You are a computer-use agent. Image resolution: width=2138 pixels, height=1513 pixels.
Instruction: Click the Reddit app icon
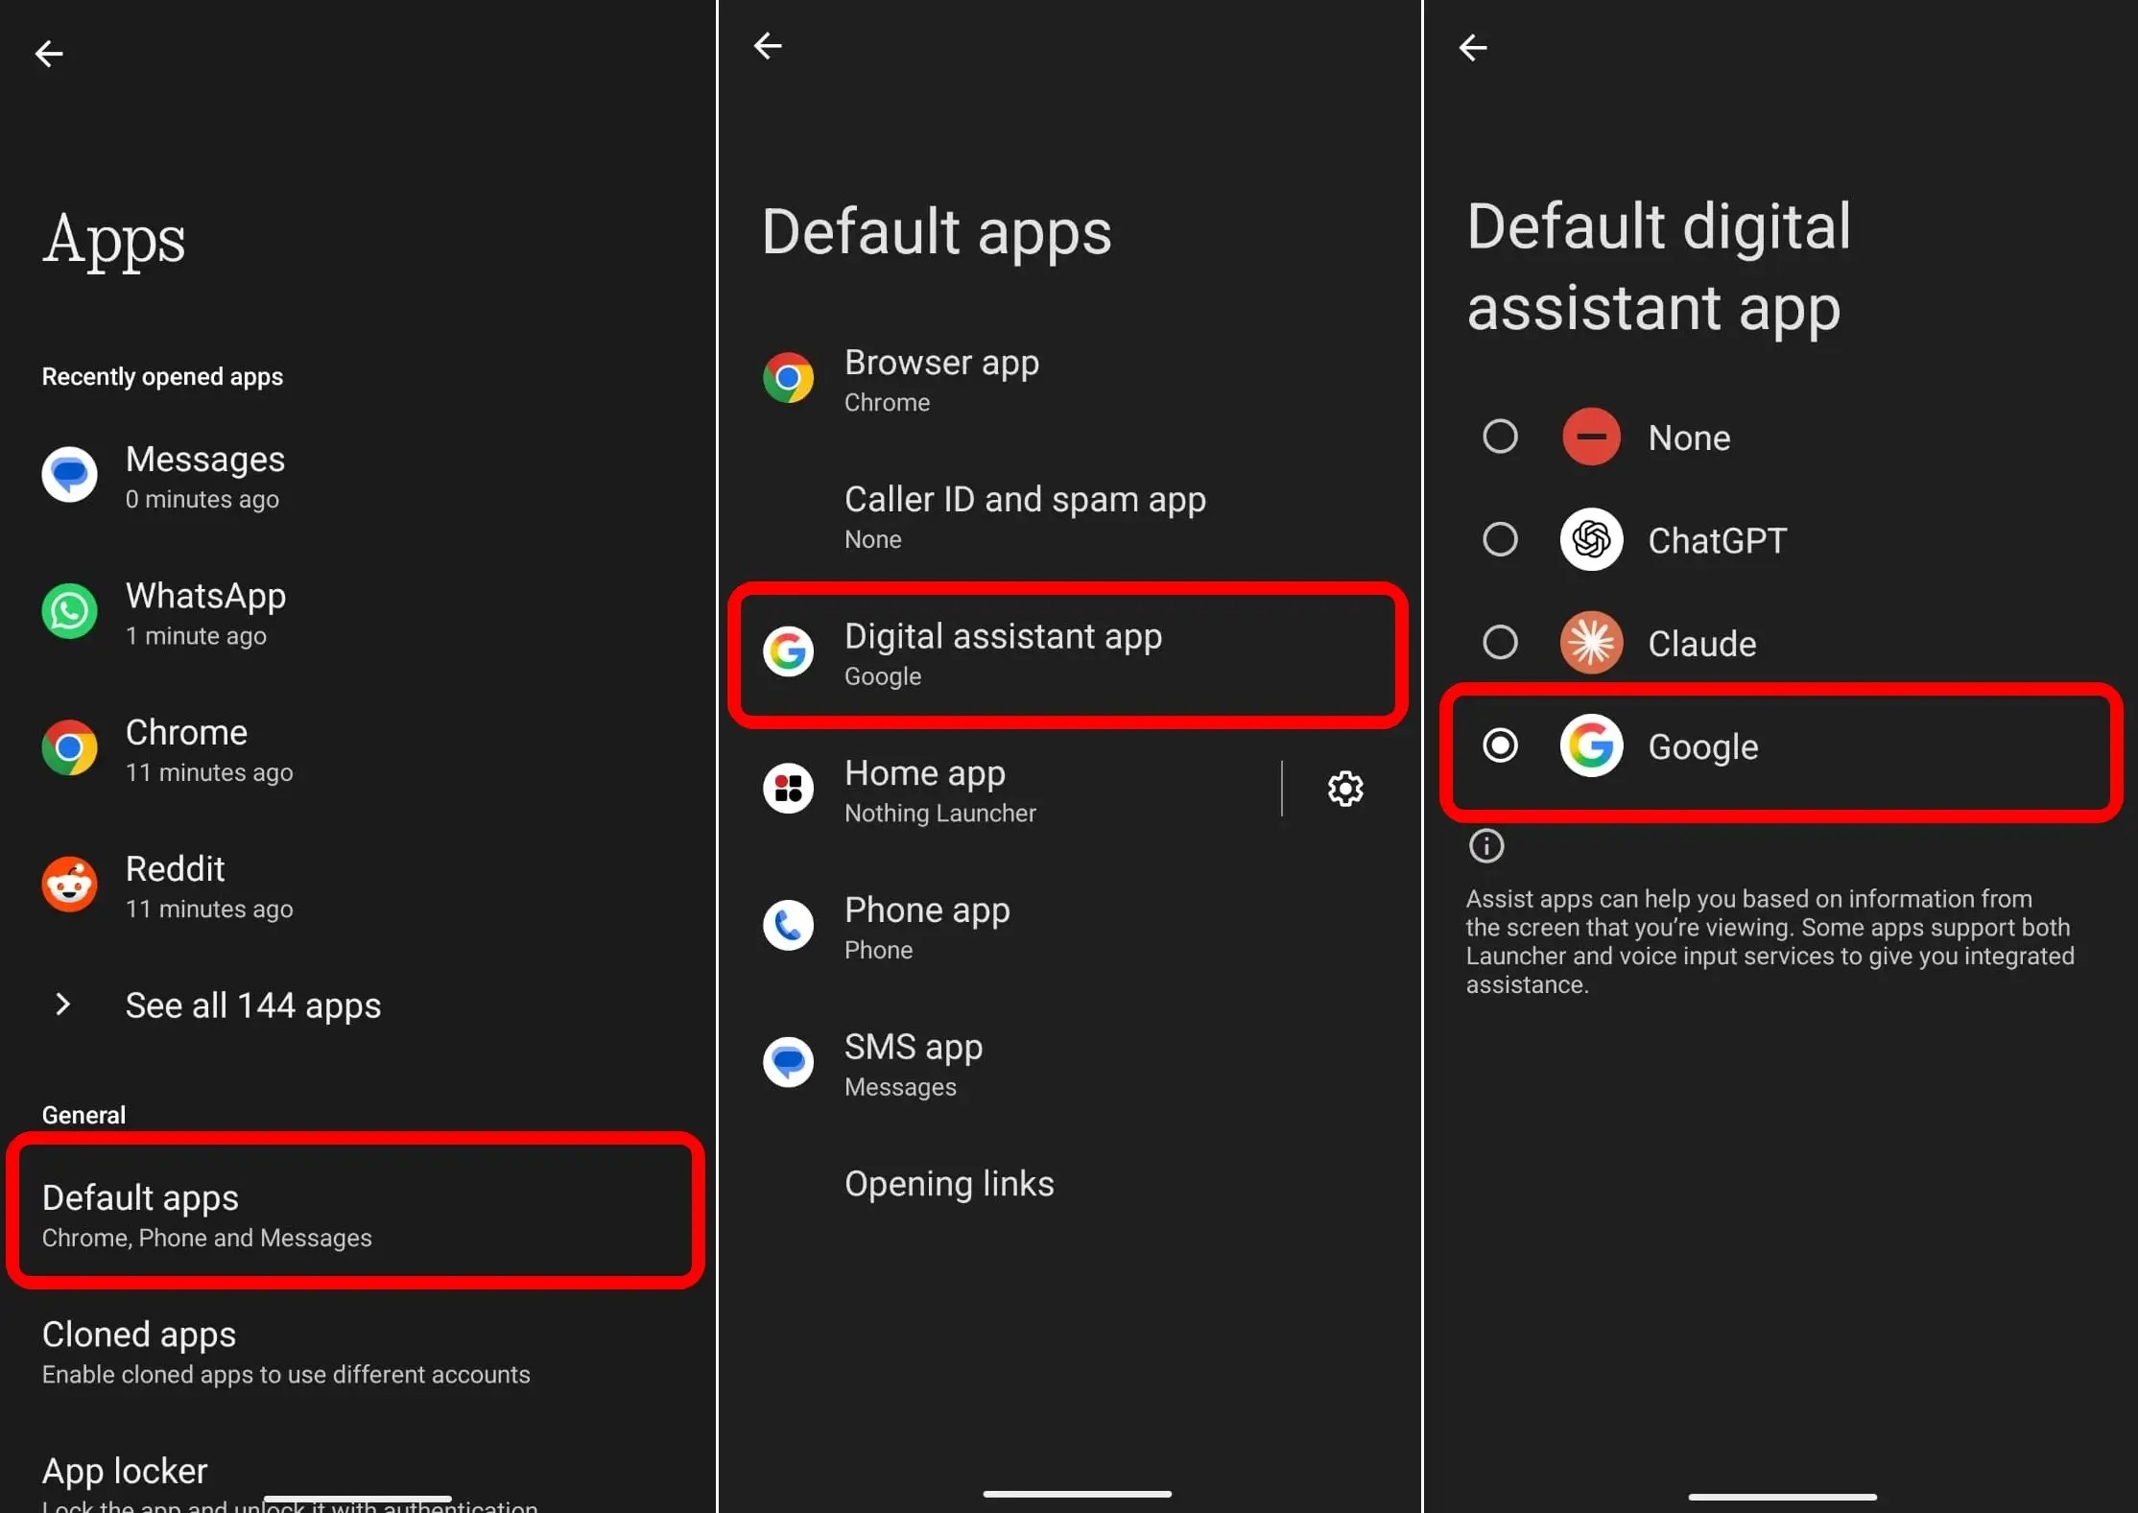click(x=68, y=885)
